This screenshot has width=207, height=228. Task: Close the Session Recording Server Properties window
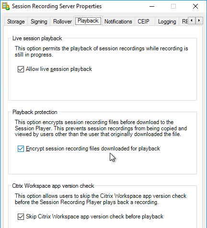coord(195,6)
